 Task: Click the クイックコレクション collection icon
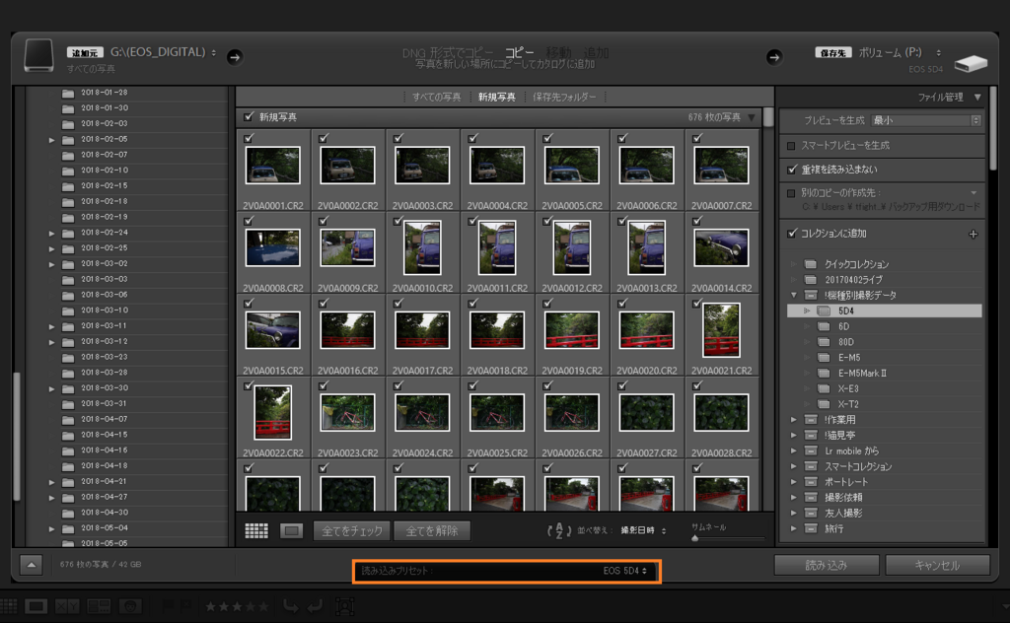811,264
